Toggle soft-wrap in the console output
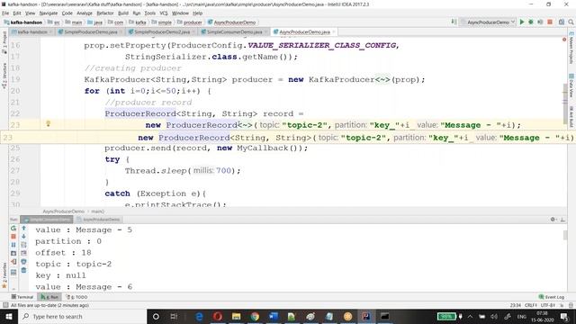Image resolution: width=576 pixels, height=324 pixels. (23, 245)
